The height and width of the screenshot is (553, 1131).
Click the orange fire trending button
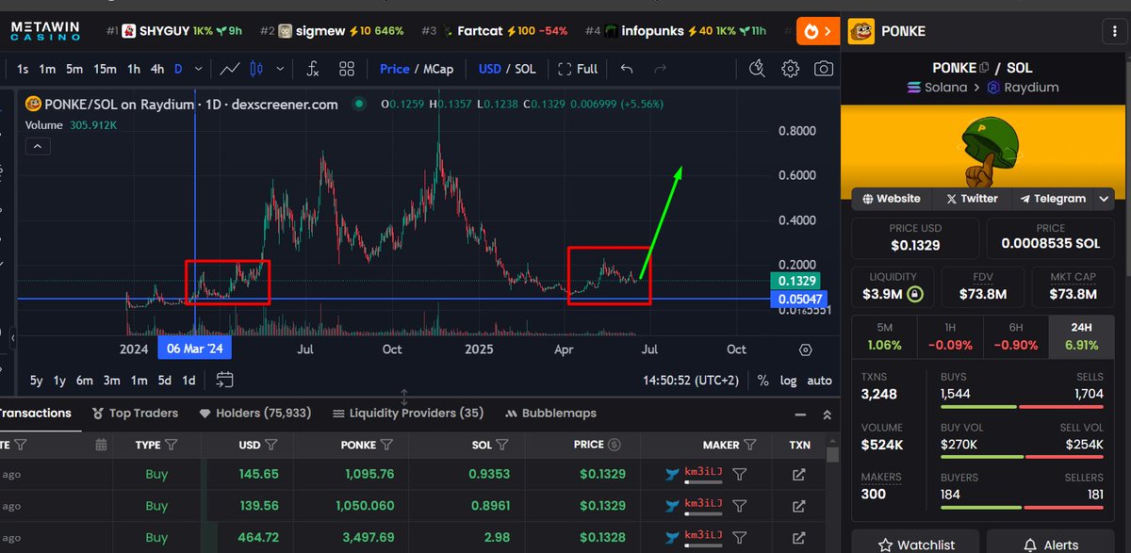[816, 31]
